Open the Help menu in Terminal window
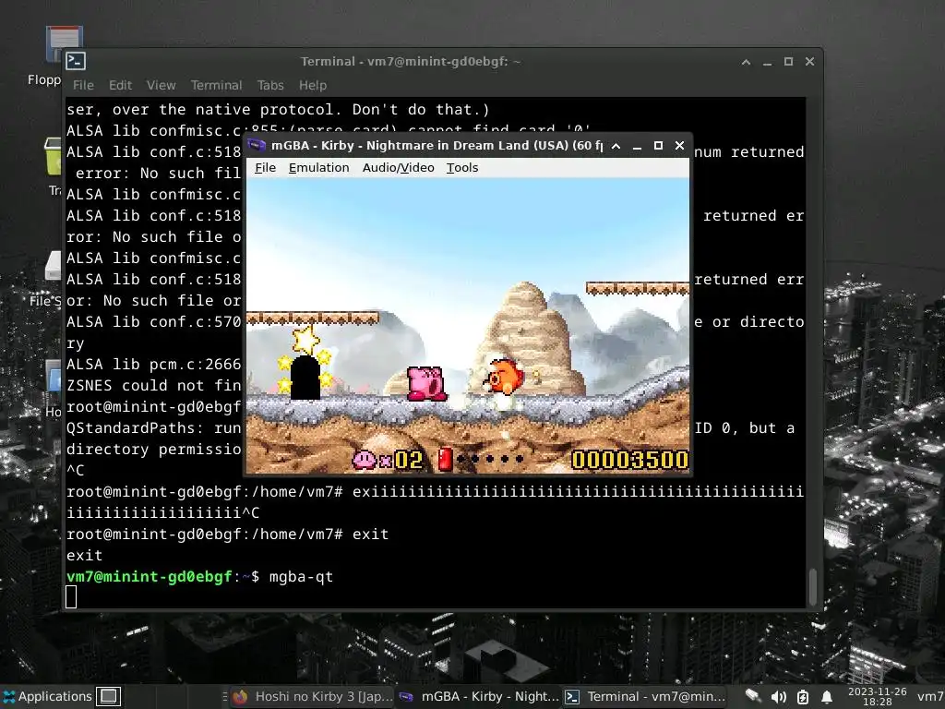Image resolution: width=945 pixels, height=709 pixels. point(313,85)
